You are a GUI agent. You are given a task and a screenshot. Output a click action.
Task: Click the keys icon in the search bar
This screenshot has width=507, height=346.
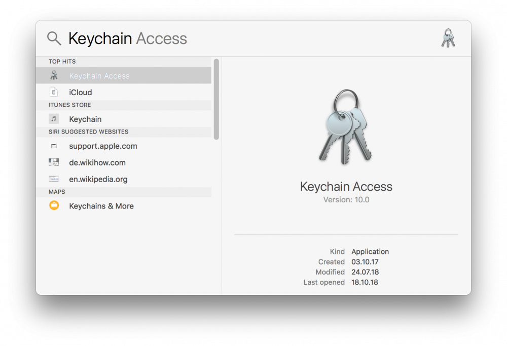tap(448, 38)
